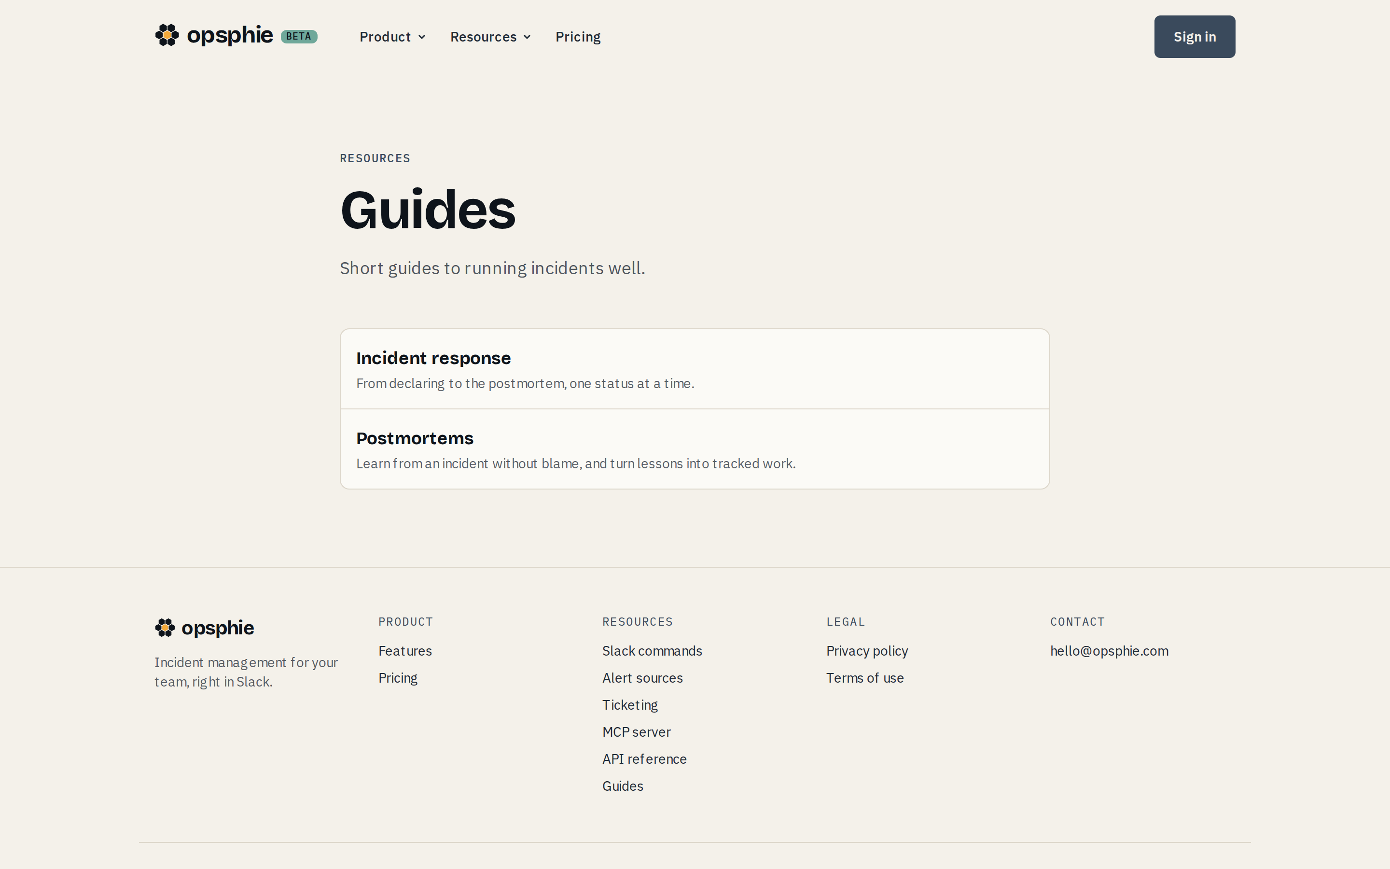1390x869 pixels.
Task: Expand the Resources dropdown in header
Action: [x=490, y=37]
